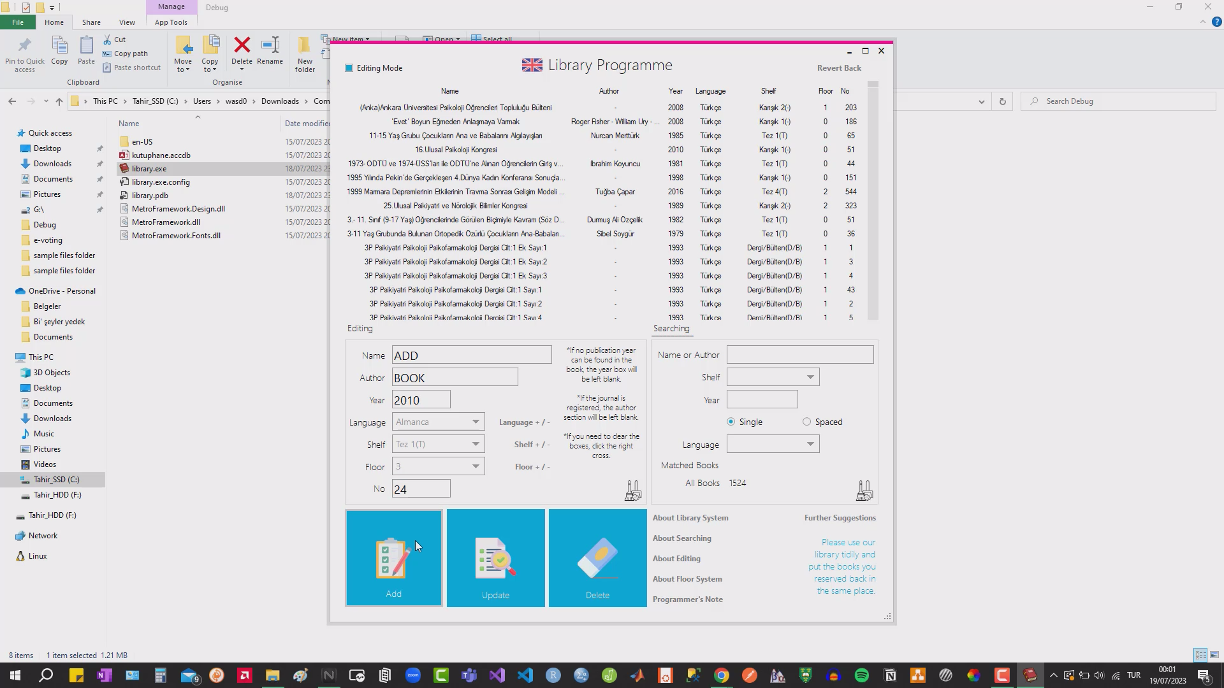Toggle the Editing Mode checkbox

pyautogui.click(x=349, y=68)
